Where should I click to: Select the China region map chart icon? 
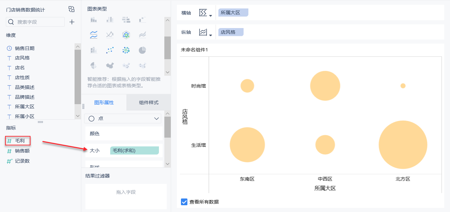tap(110, 66)
